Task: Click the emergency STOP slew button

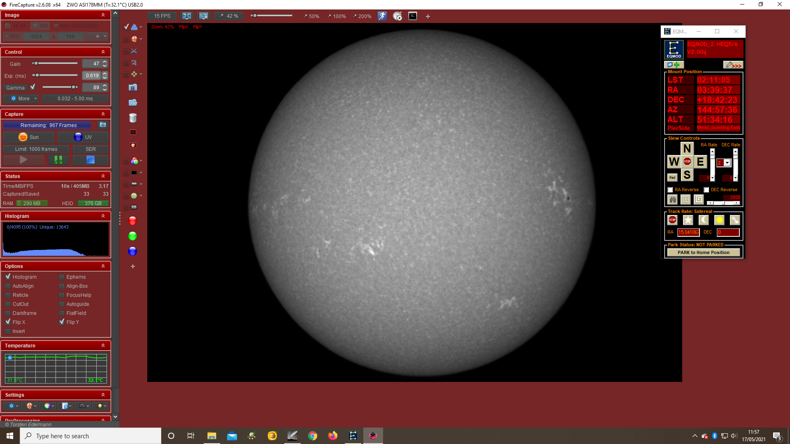Action: coord(687,162)
